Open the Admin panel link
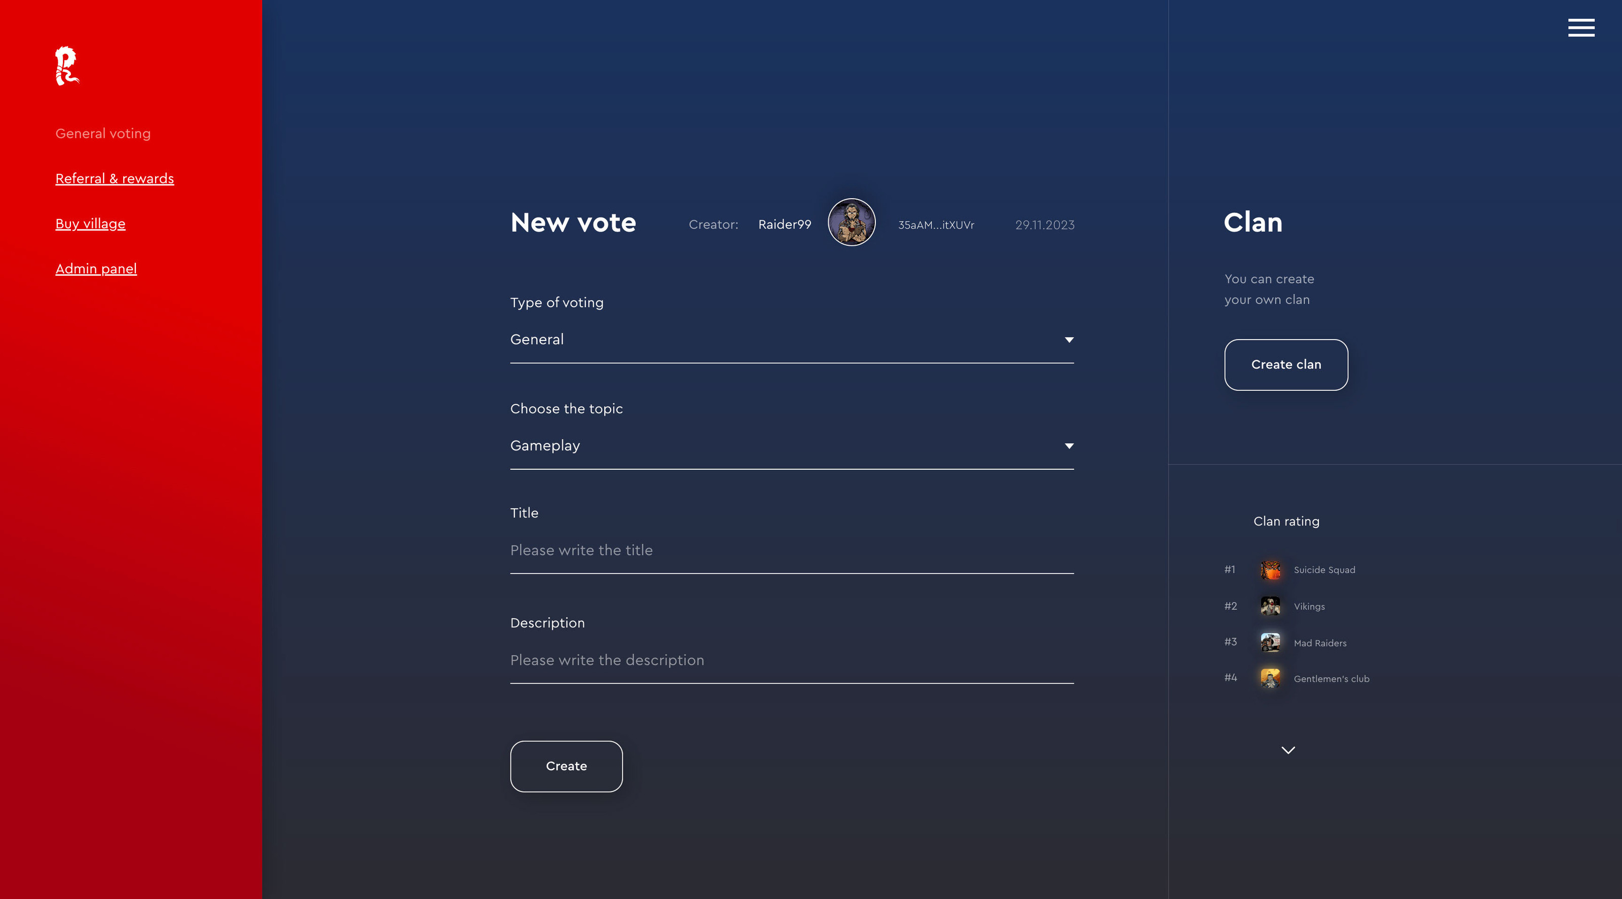Image resolution: width=1622 pixels, height=899 pixels. click(96, 269)
